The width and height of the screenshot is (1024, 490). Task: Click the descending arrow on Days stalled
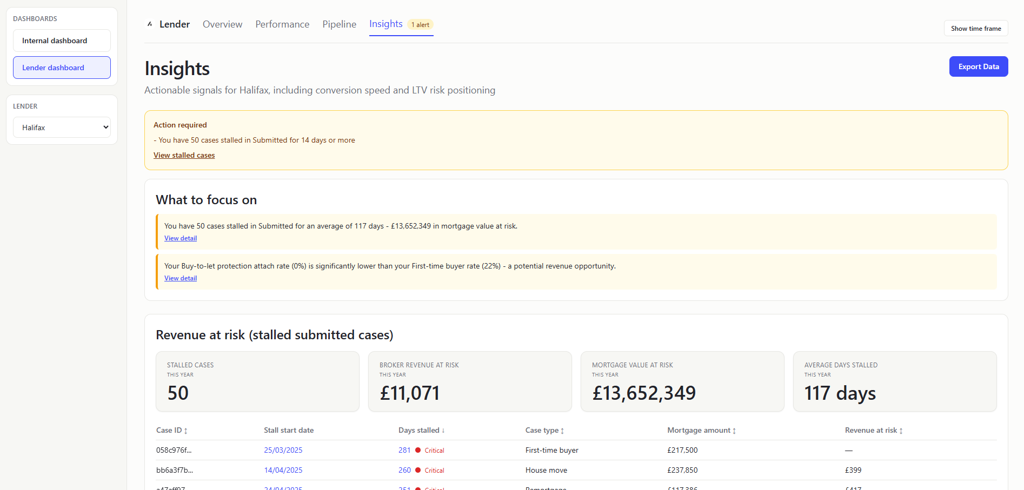[x=443, y=430]
